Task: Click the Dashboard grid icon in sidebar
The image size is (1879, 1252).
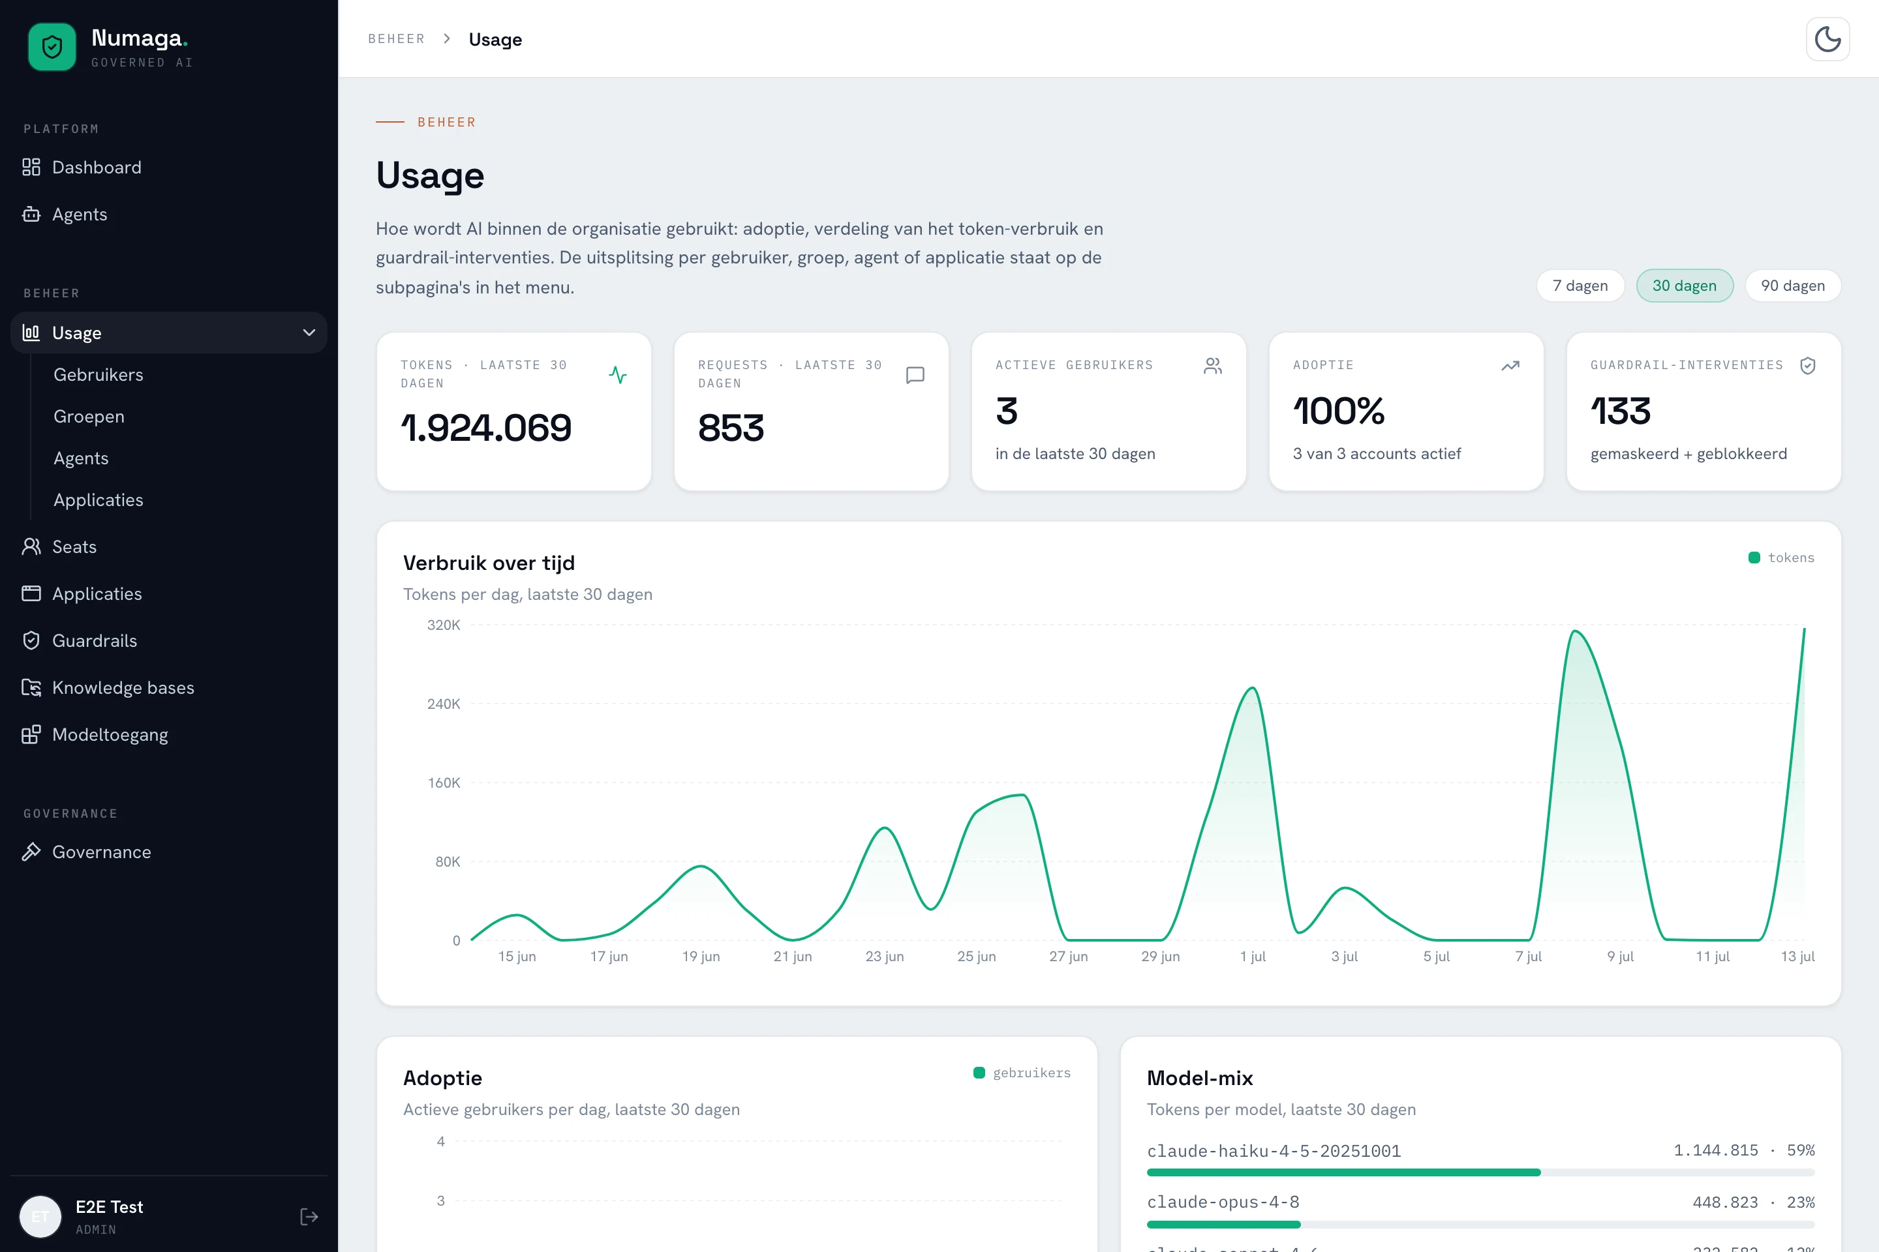Action: coord(31,167)
